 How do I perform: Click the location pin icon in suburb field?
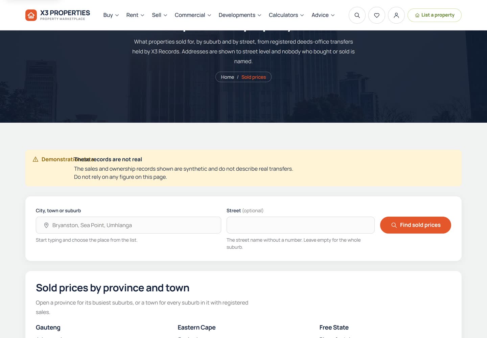46,225
